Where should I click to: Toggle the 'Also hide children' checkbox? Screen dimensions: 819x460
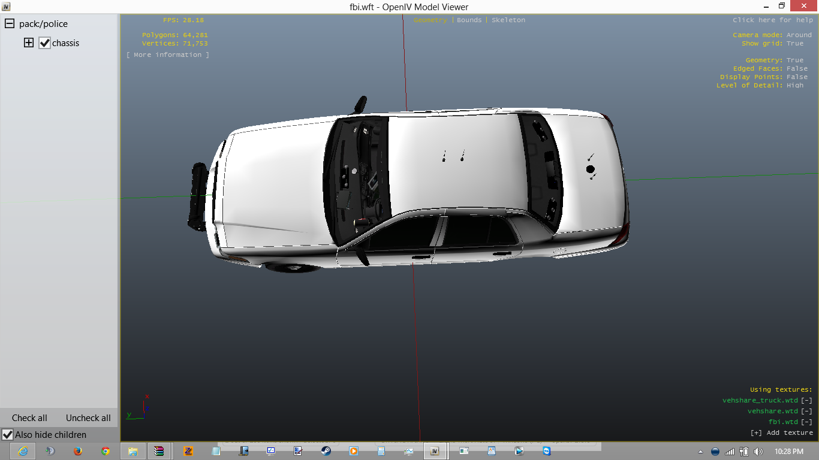(8, 434)
